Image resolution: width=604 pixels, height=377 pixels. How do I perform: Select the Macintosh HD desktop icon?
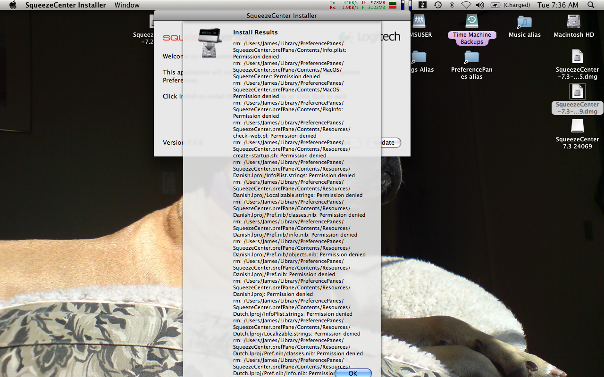tap(574, 22)
